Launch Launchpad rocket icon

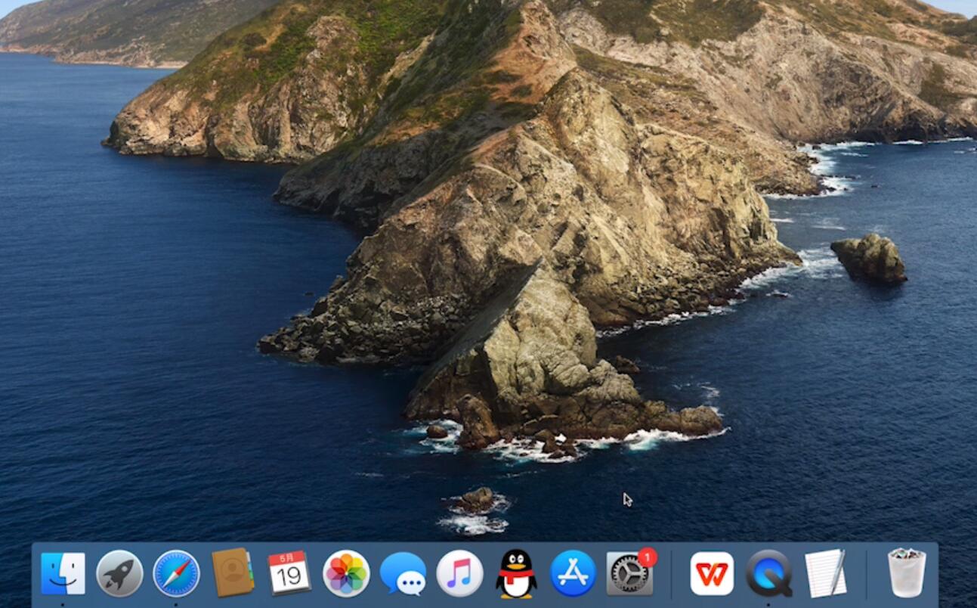pos(119,573)
